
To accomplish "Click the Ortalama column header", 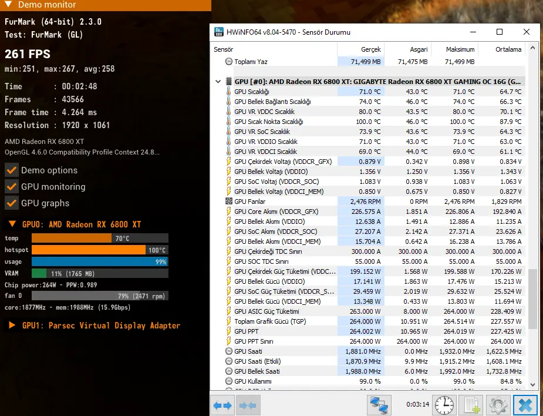I will [x=508, y=49].
